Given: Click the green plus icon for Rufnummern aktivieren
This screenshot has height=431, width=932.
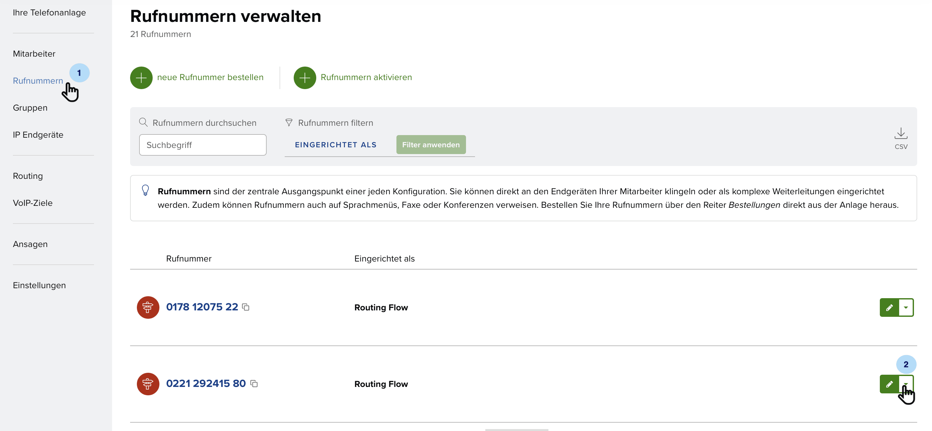Looking at the screenshot, I should coord(305,78).
